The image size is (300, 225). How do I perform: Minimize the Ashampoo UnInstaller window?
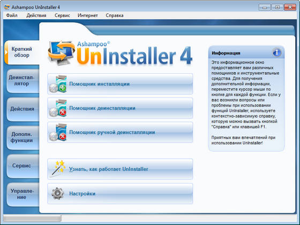coord(265,7)
